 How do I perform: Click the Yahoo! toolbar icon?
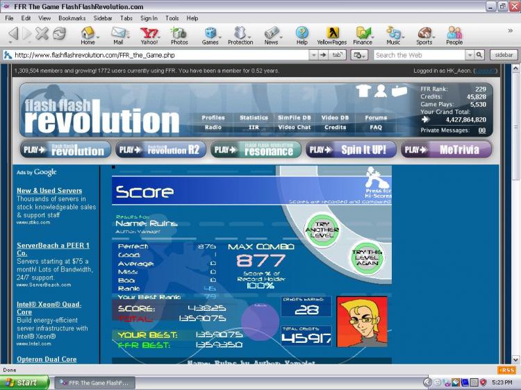149,35
